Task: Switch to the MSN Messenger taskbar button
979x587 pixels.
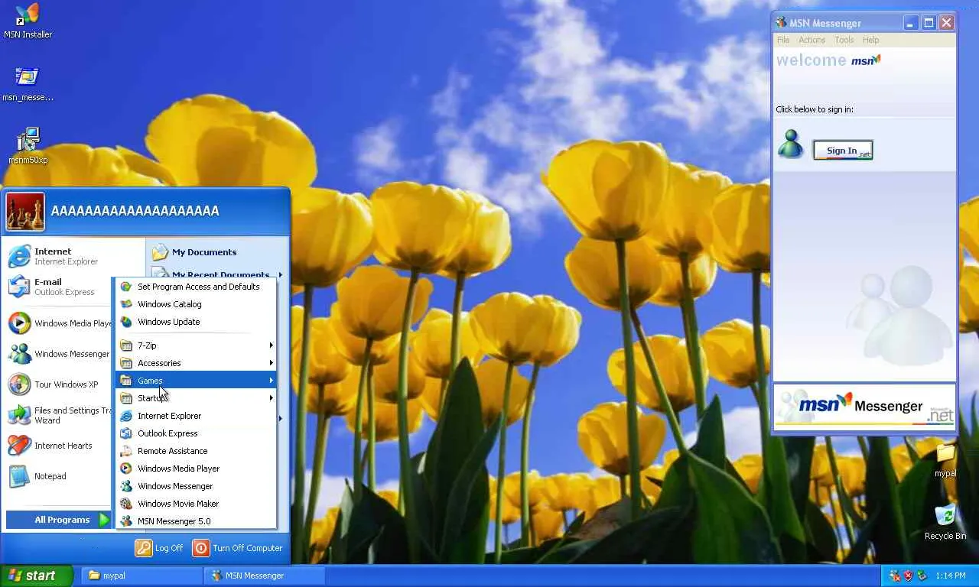Action: [x=265, y=576]
